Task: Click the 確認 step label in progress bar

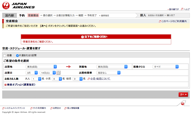Action: 81,16
